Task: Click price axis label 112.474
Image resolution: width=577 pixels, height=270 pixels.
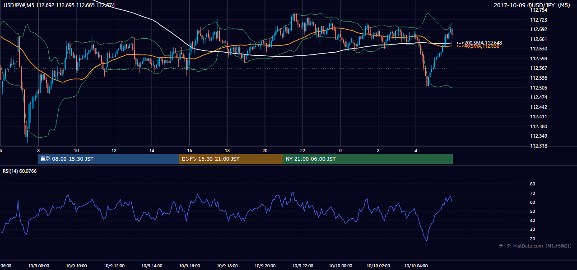Action: coord(538,97)
